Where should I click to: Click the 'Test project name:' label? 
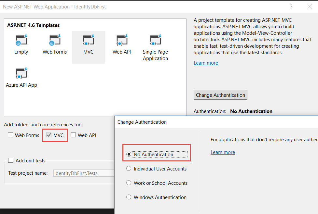[28, 173]
